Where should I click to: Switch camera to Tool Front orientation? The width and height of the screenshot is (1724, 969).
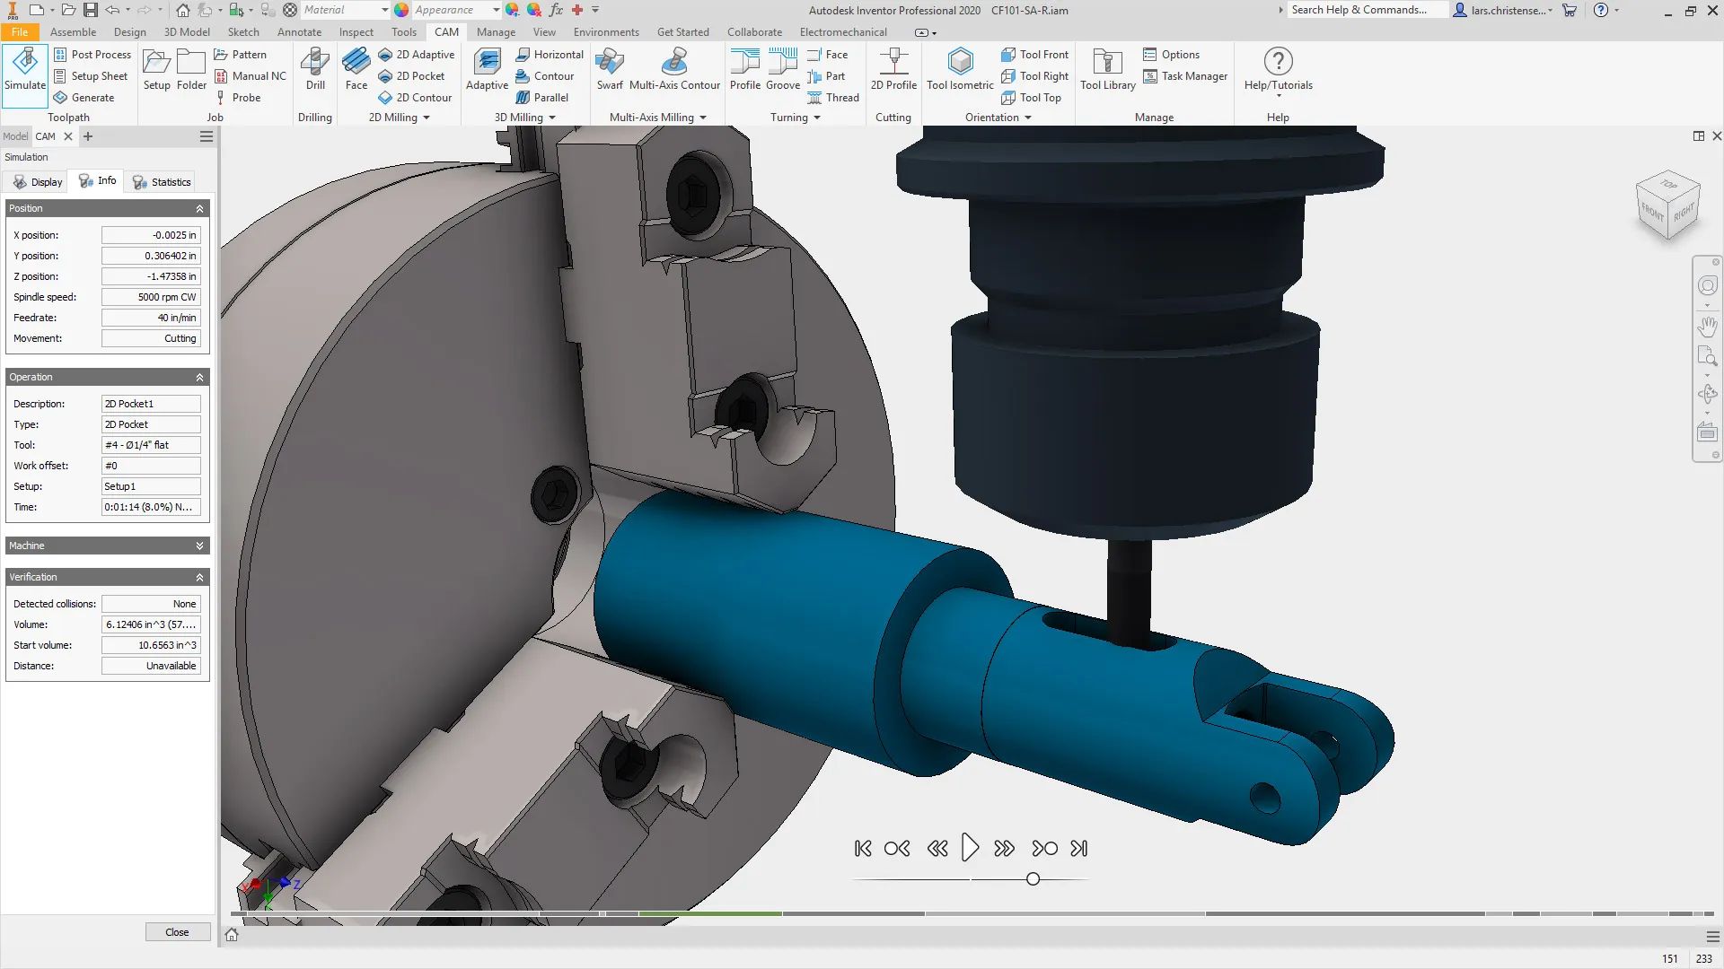(1034, 54)
